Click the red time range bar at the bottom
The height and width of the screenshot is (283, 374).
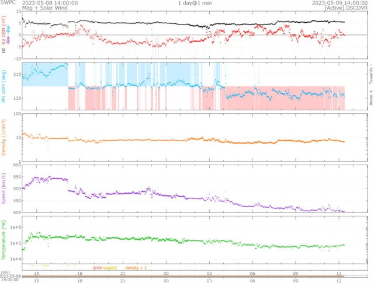point(187,276)
